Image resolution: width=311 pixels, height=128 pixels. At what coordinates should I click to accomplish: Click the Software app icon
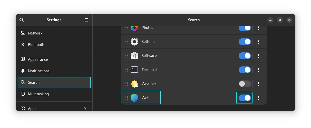134,56
